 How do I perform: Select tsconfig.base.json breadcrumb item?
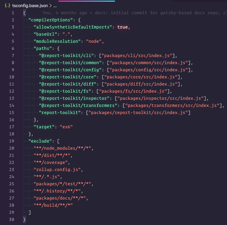[x=30, y=6]
